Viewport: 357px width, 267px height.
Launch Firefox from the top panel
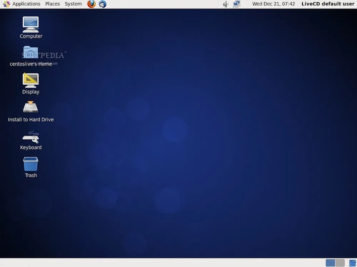point(91,4)
